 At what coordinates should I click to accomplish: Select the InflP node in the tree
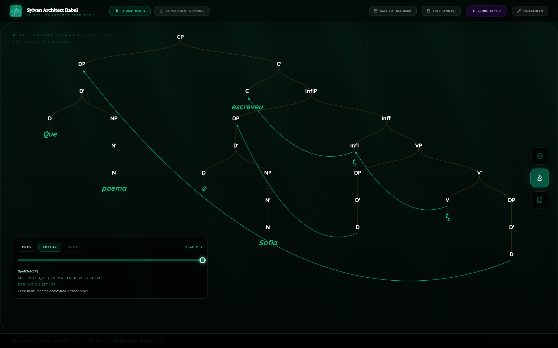coord(311,91)
